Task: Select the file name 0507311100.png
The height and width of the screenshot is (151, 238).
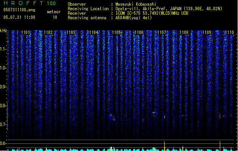Action: coord(19,10)
